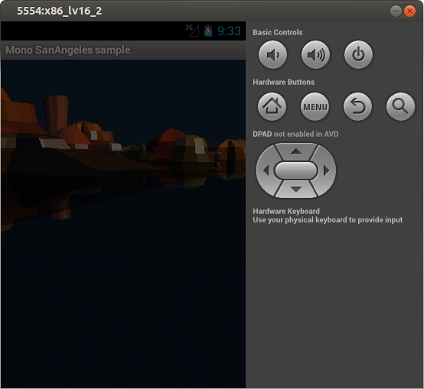424x389 pixels.
Task: Close the 5554:x86_lv16_2 emulator window
Action: [409, 11]
